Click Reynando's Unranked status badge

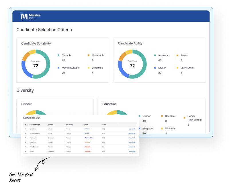click(87, 142)
